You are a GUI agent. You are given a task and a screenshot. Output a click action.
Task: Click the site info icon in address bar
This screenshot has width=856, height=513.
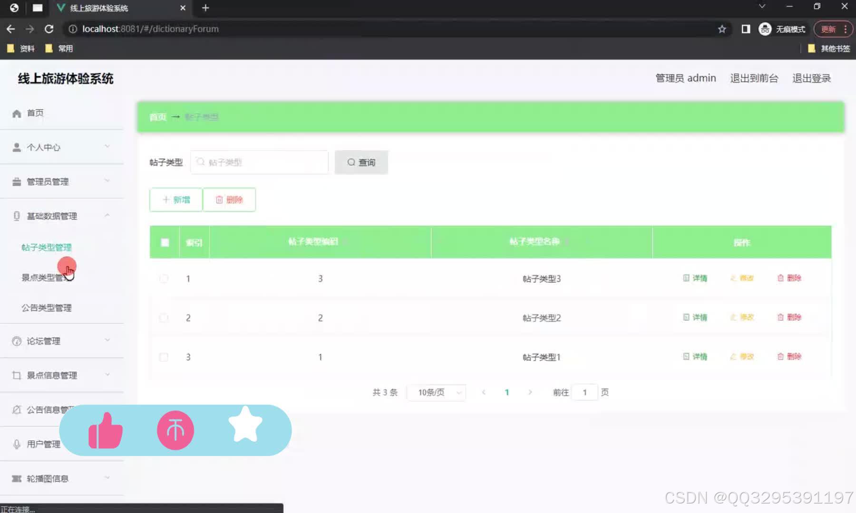[x=73, y=29]
